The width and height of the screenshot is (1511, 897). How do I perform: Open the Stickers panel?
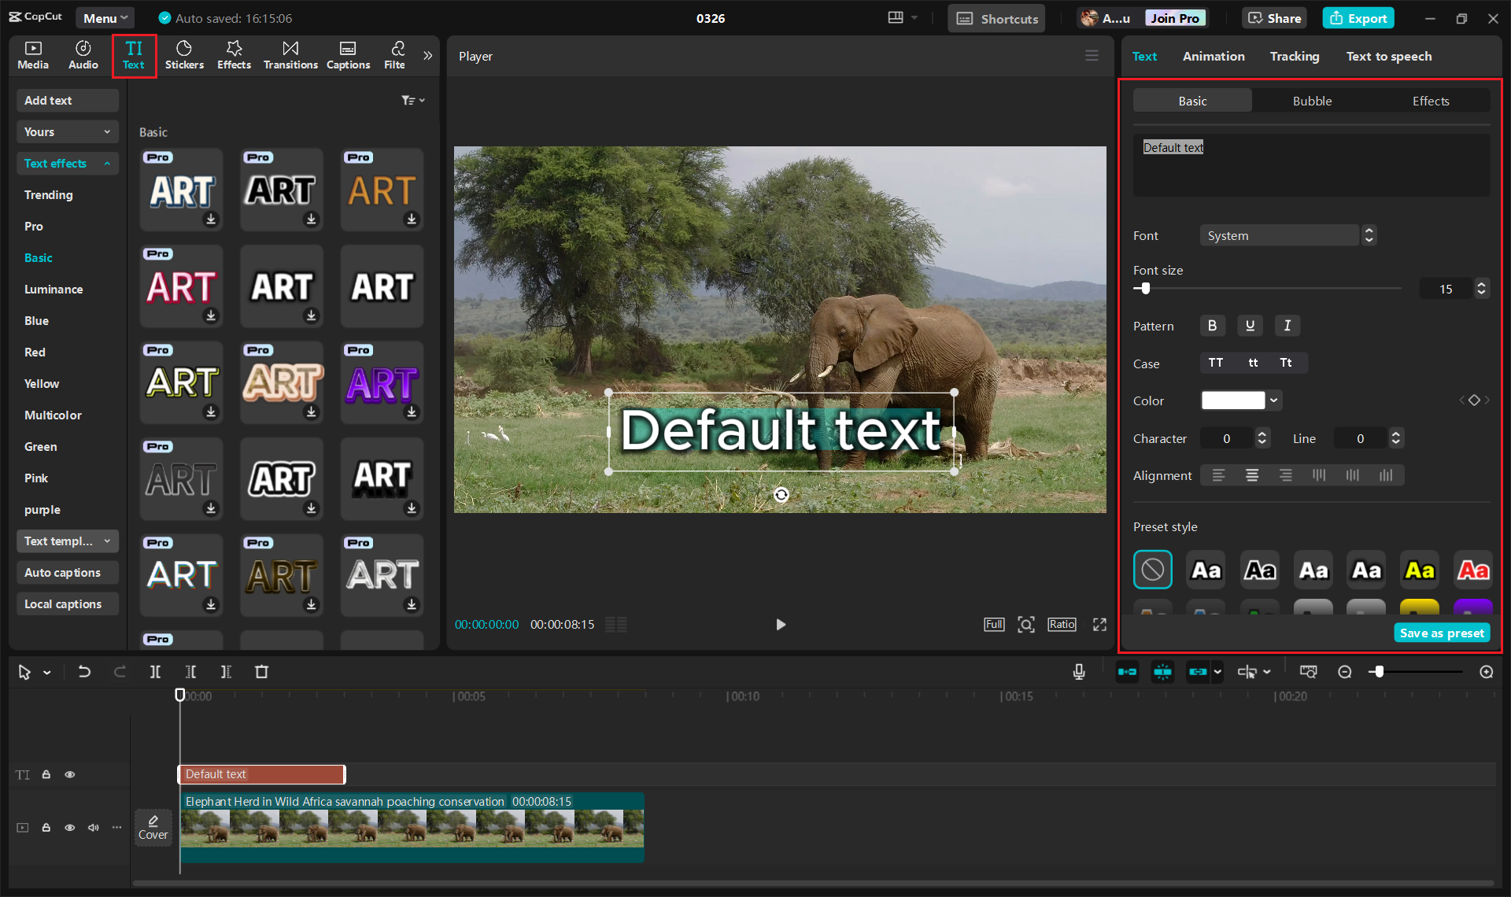pos(184,55)
